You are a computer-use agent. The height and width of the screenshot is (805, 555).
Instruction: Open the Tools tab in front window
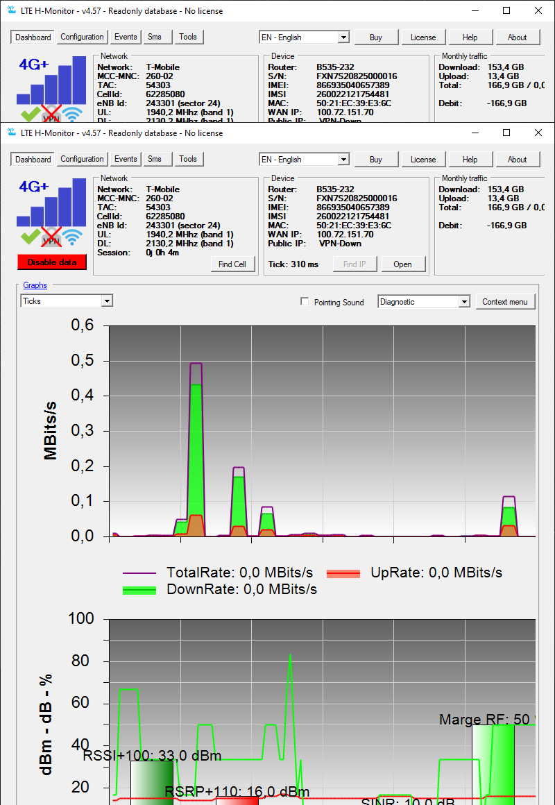point(188,159)
